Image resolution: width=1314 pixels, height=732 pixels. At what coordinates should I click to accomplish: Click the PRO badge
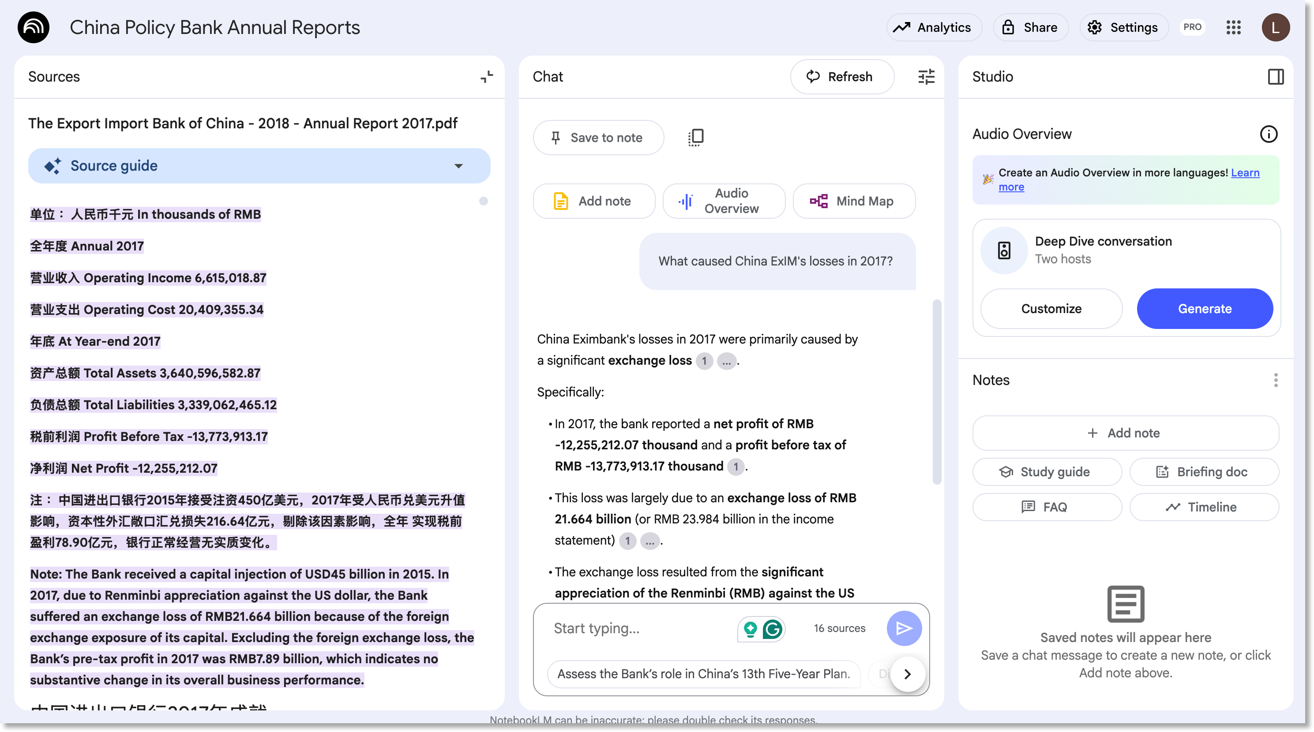1192,27
